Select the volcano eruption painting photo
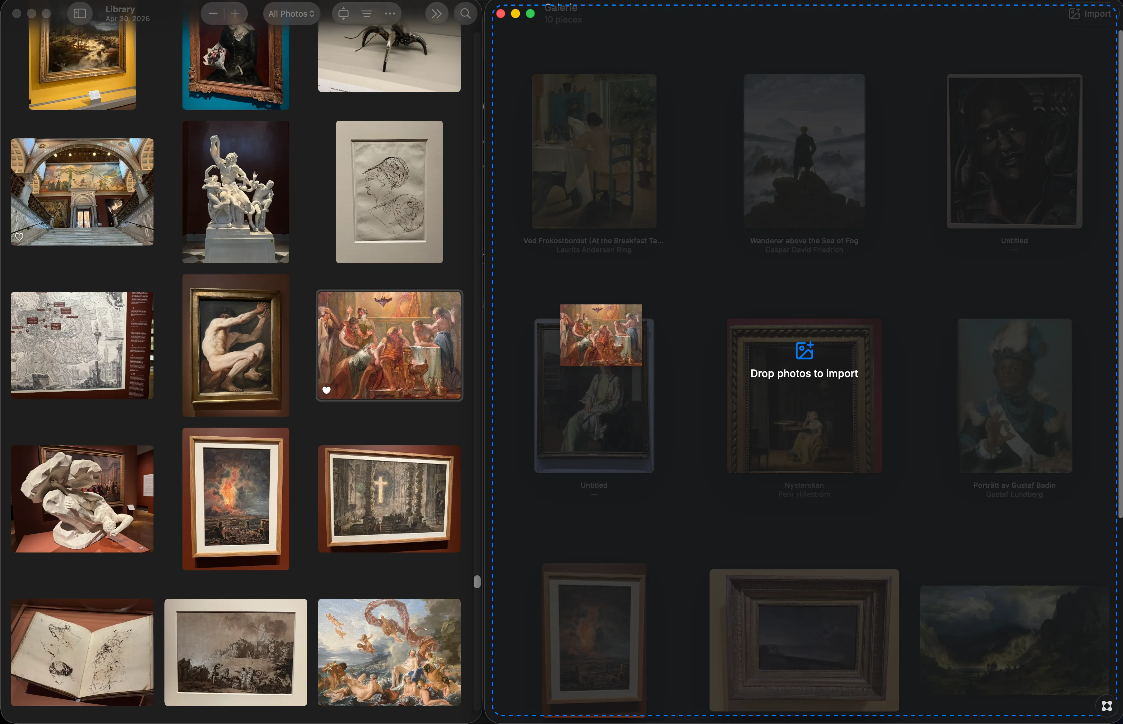Image resolution: width=1123 pixels, height=724 pixels. tap(236, 499)
